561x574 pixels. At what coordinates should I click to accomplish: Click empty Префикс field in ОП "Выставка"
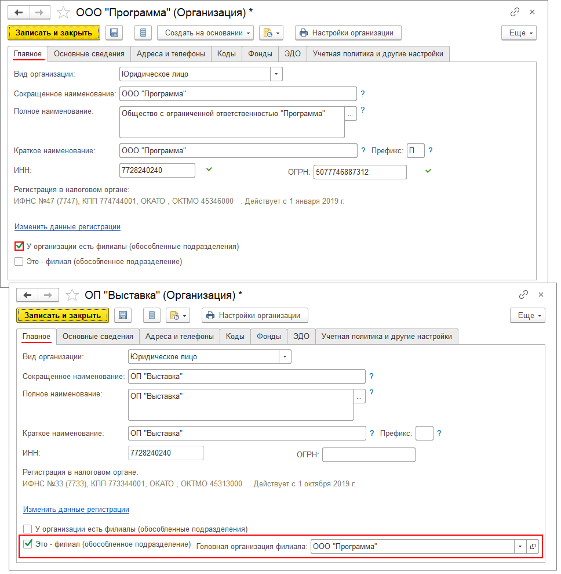[x=425, y=433]
